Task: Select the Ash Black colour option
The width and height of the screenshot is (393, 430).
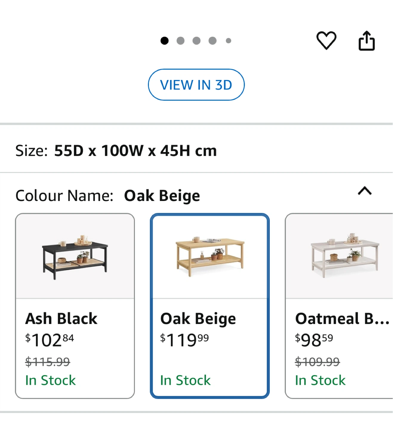Action: point(75,306)
